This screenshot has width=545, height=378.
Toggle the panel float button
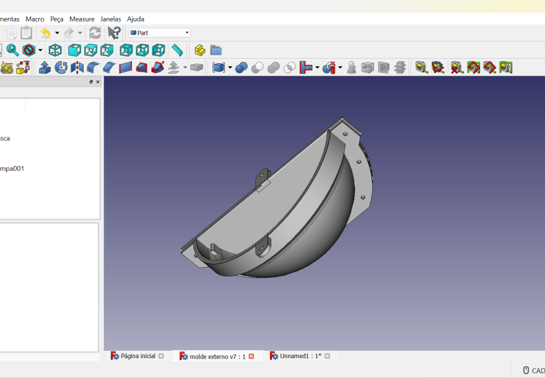91,82
